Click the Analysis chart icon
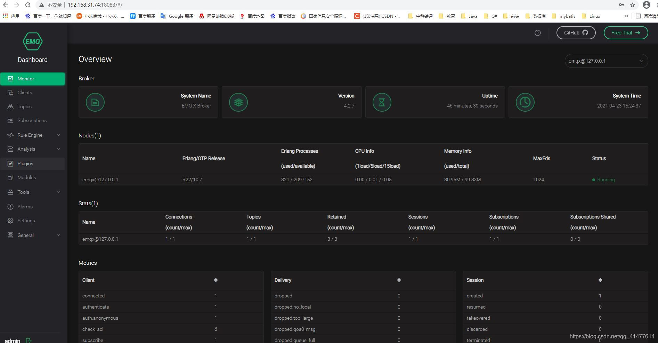The width and height of the screenshot is (658, 343). coord(10,149)
